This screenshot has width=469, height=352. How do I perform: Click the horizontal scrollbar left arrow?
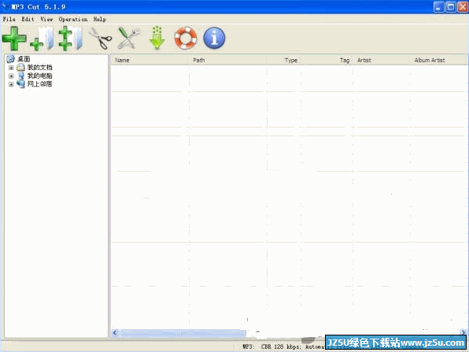click(115, 333)
